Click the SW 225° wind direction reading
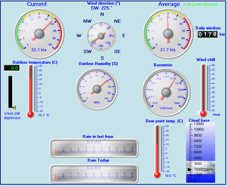The image size is (227, 187). 102,8
